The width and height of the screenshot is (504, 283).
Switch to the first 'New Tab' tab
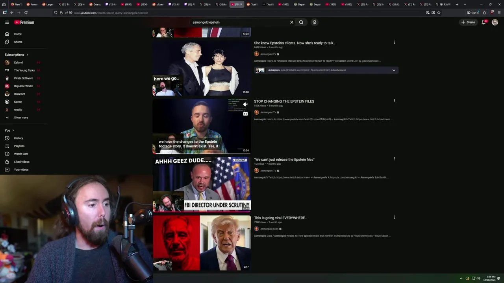click(x=17, y=4)
